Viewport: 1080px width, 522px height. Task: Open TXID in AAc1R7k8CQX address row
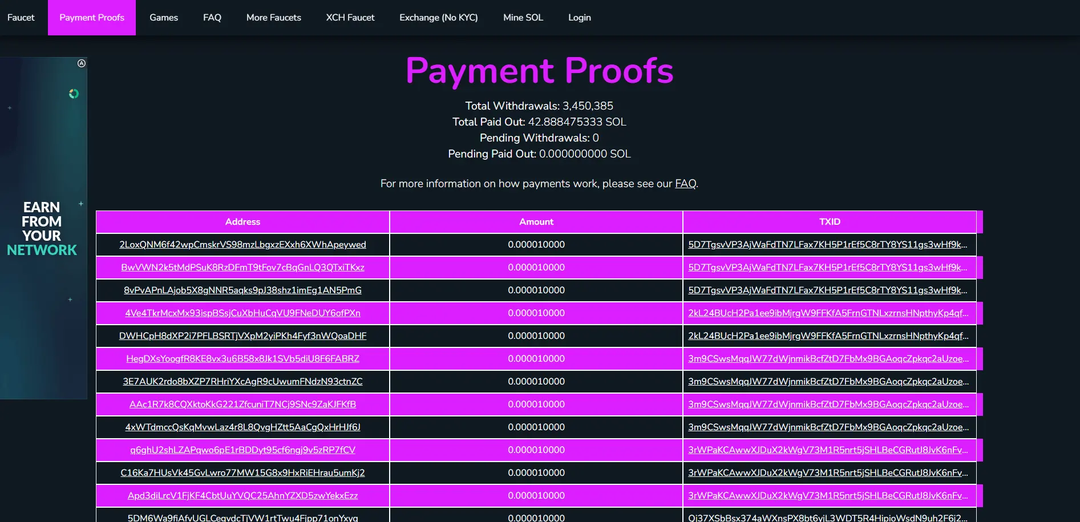(x=828, y=404)
